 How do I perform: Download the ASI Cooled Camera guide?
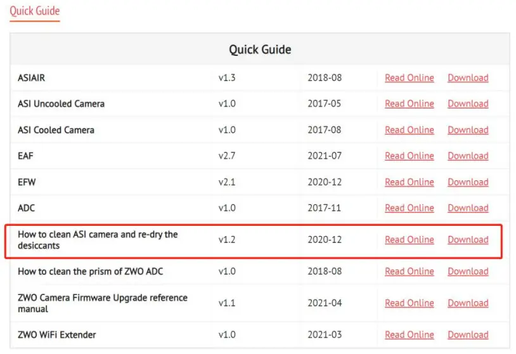tap(468, 130)
